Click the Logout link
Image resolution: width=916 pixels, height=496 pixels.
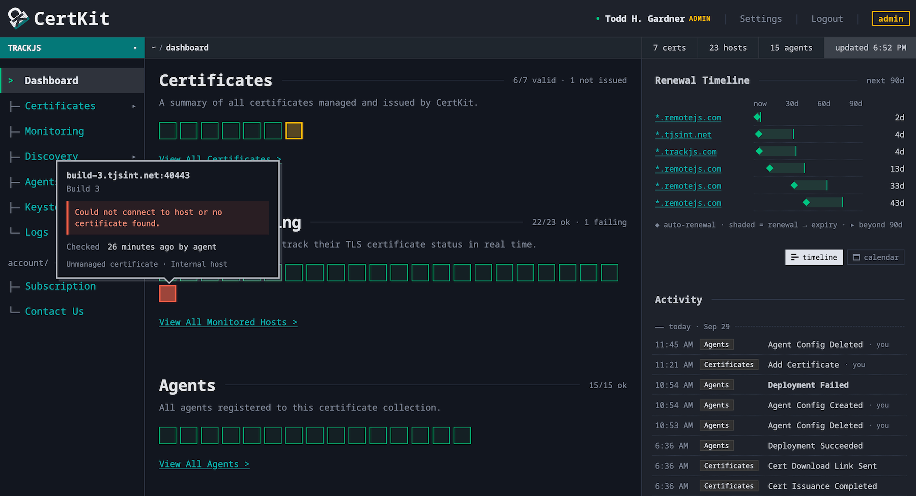827,19
